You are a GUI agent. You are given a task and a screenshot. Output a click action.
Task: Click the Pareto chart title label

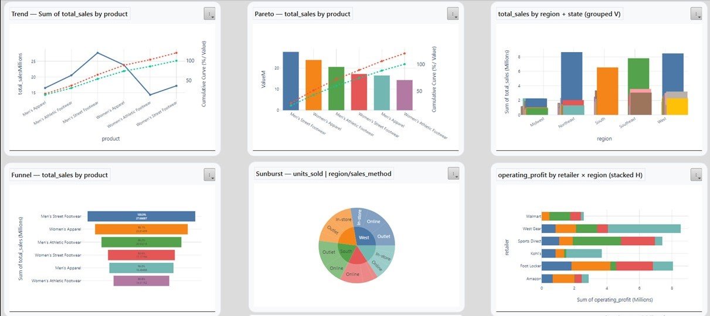click(302, 13)
